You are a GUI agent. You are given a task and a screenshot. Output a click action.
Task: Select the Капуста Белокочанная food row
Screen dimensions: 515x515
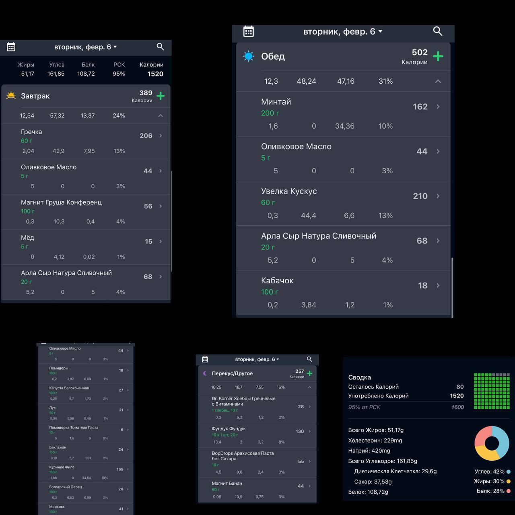86,393
